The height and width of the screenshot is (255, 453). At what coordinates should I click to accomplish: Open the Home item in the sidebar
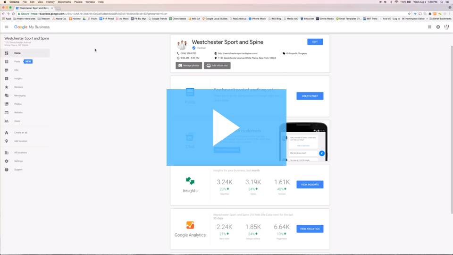(x=25, y=53)
